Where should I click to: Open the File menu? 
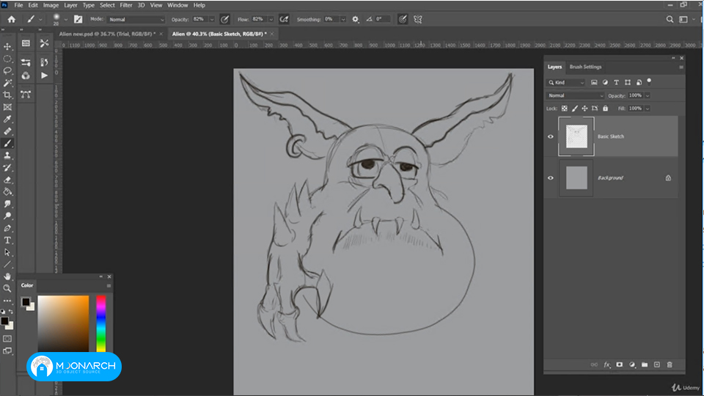point(18,5)
